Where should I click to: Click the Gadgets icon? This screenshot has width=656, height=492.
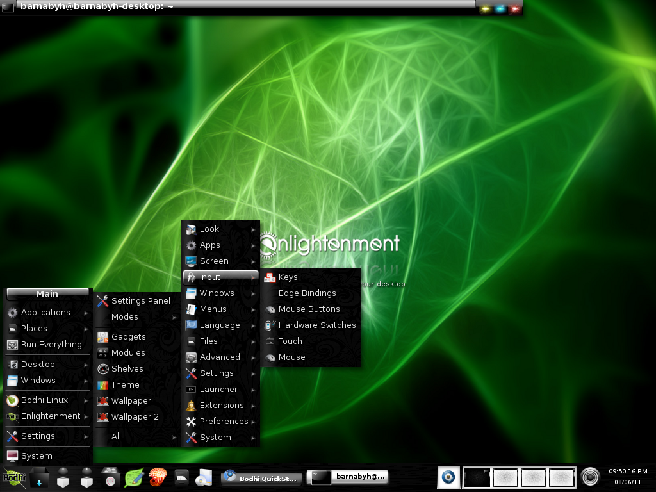pyautogui.click(x=103, y=337)
